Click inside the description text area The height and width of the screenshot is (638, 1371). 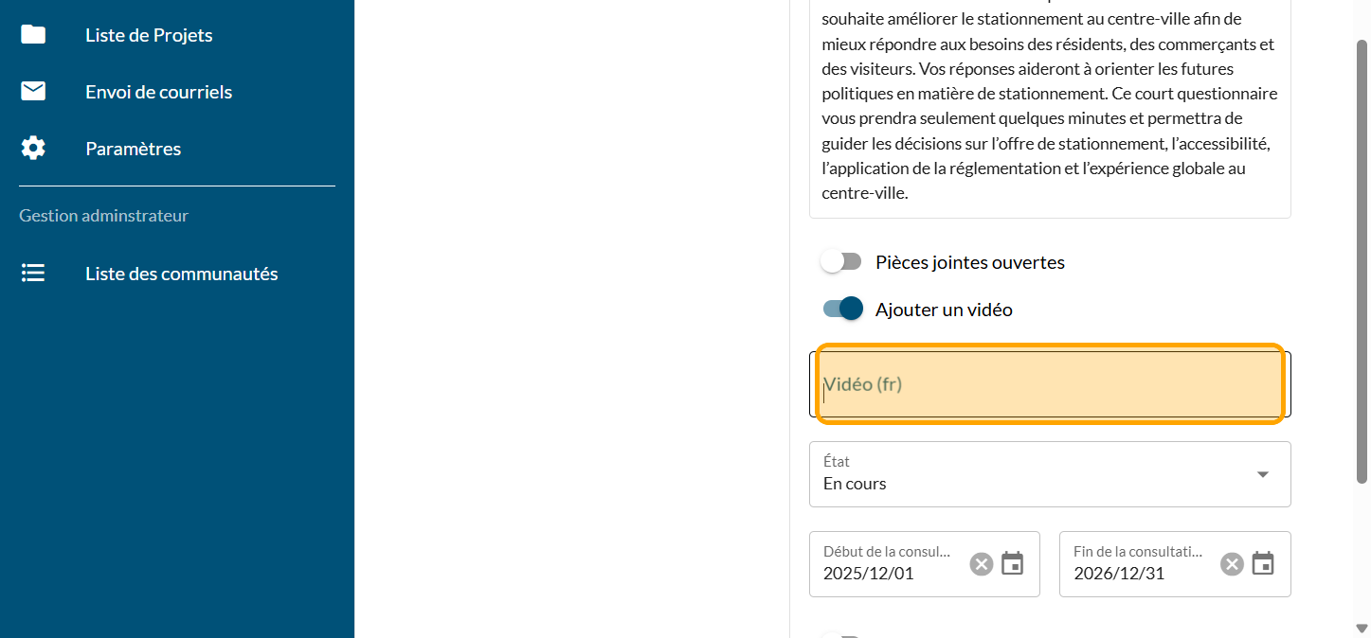[x=1050, y=106]
